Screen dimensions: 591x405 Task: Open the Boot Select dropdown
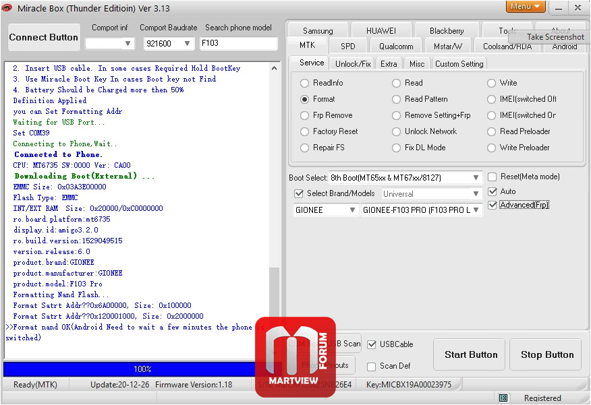tap(405, 177)
